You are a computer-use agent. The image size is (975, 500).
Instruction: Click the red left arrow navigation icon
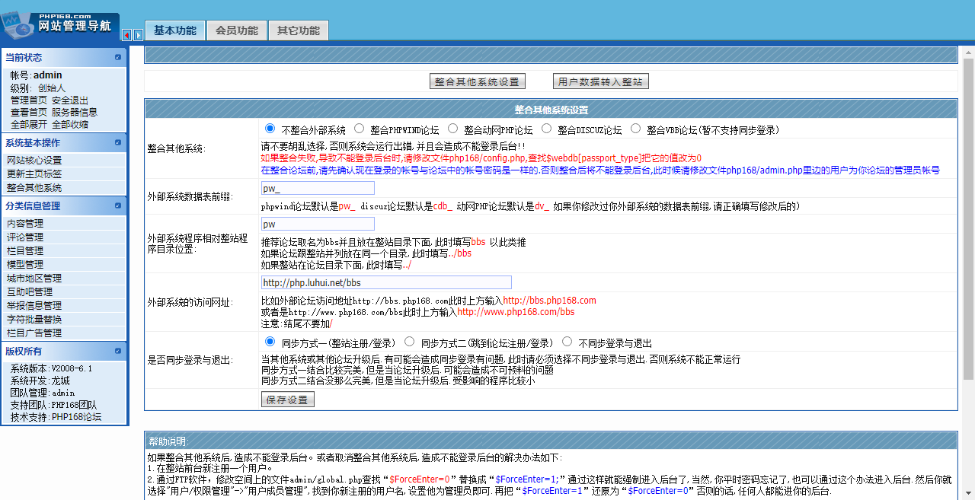tap(126, 35)
